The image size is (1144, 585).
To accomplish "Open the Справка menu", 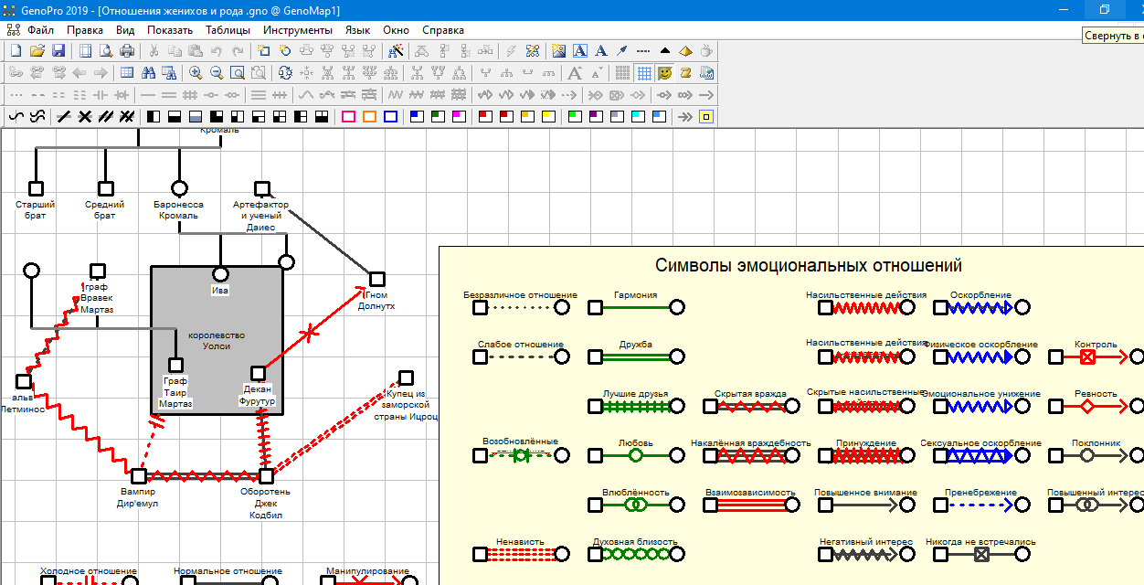I will coord(443,30).
